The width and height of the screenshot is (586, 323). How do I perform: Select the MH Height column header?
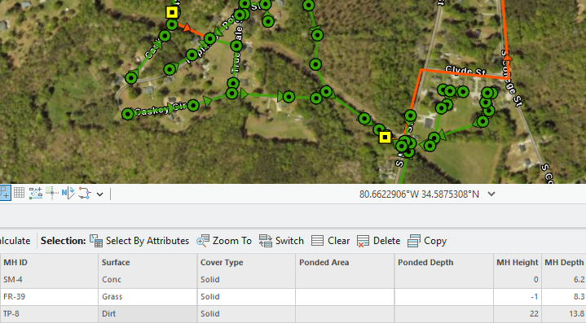518,262
